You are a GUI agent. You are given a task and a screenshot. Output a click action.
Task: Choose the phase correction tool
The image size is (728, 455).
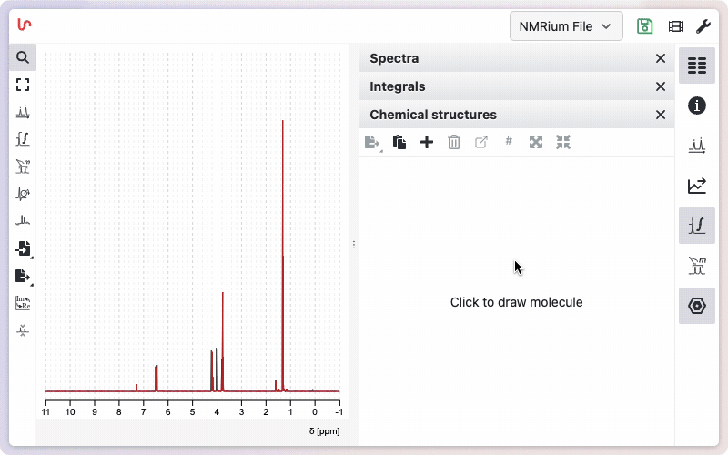pyautogui.click(x=23, y=194)
